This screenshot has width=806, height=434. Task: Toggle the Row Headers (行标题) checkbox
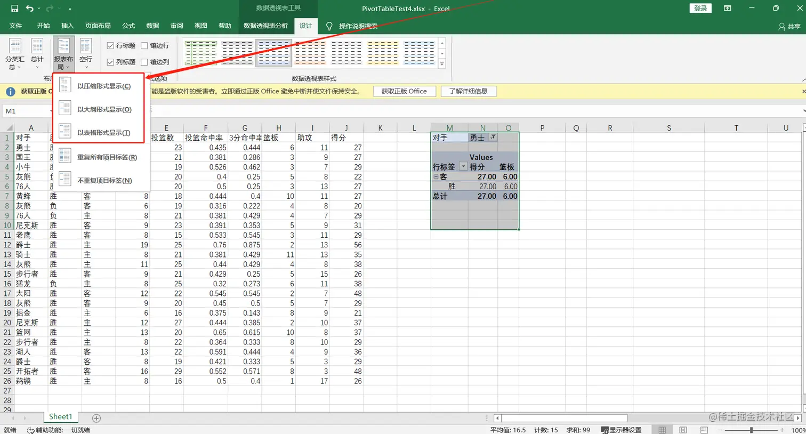point(110,46)
